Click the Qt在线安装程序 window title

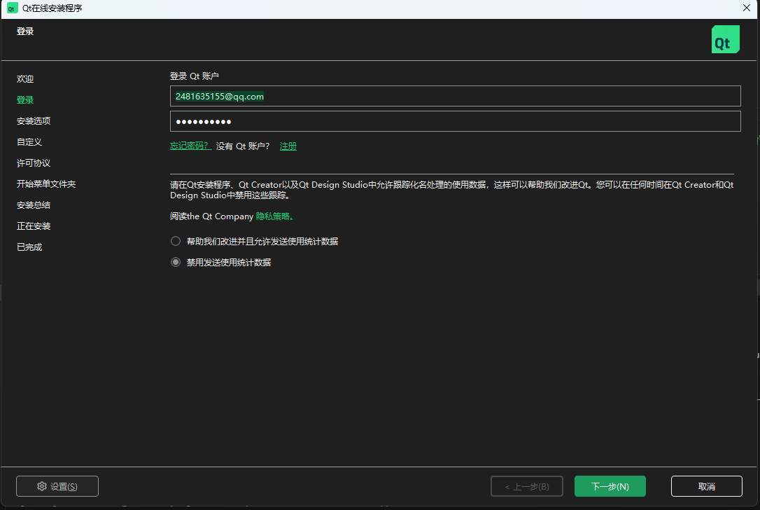point(52,8)
